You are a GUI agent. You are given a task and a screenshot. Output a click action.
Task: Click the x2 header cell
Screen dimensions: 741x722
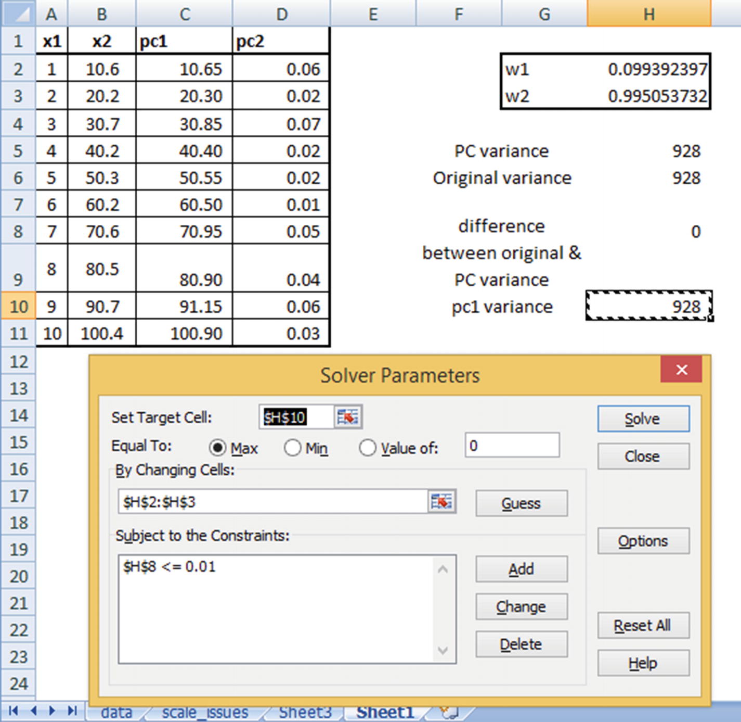102,41
